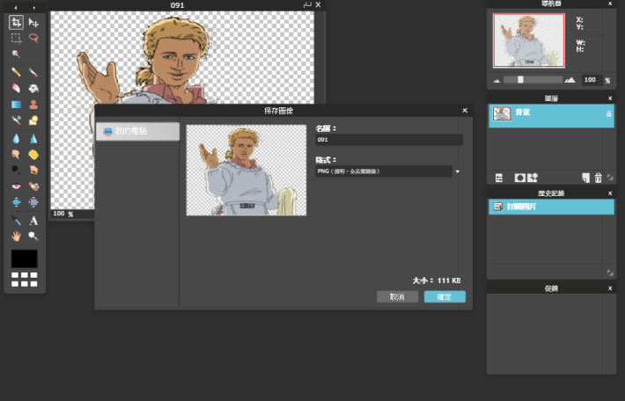Select the 背景 background layer row
625x401 pixels.
tap(551, 116)
